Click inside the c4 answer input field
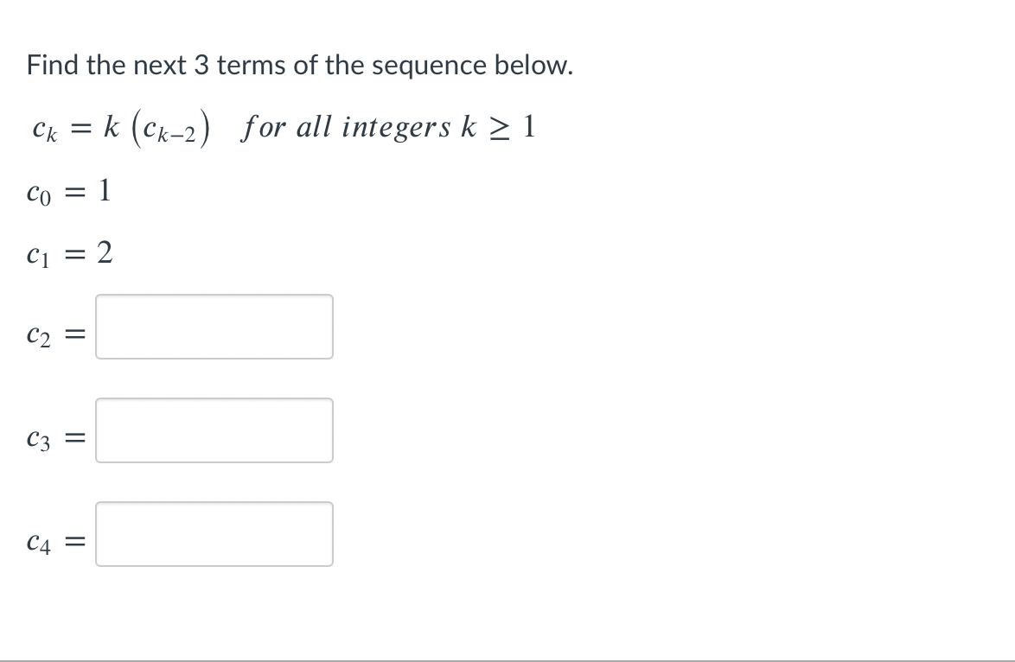 coord(214,534)
